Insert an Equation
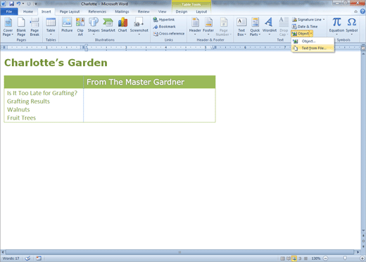366x262 pixels. (x=336, y=26)
